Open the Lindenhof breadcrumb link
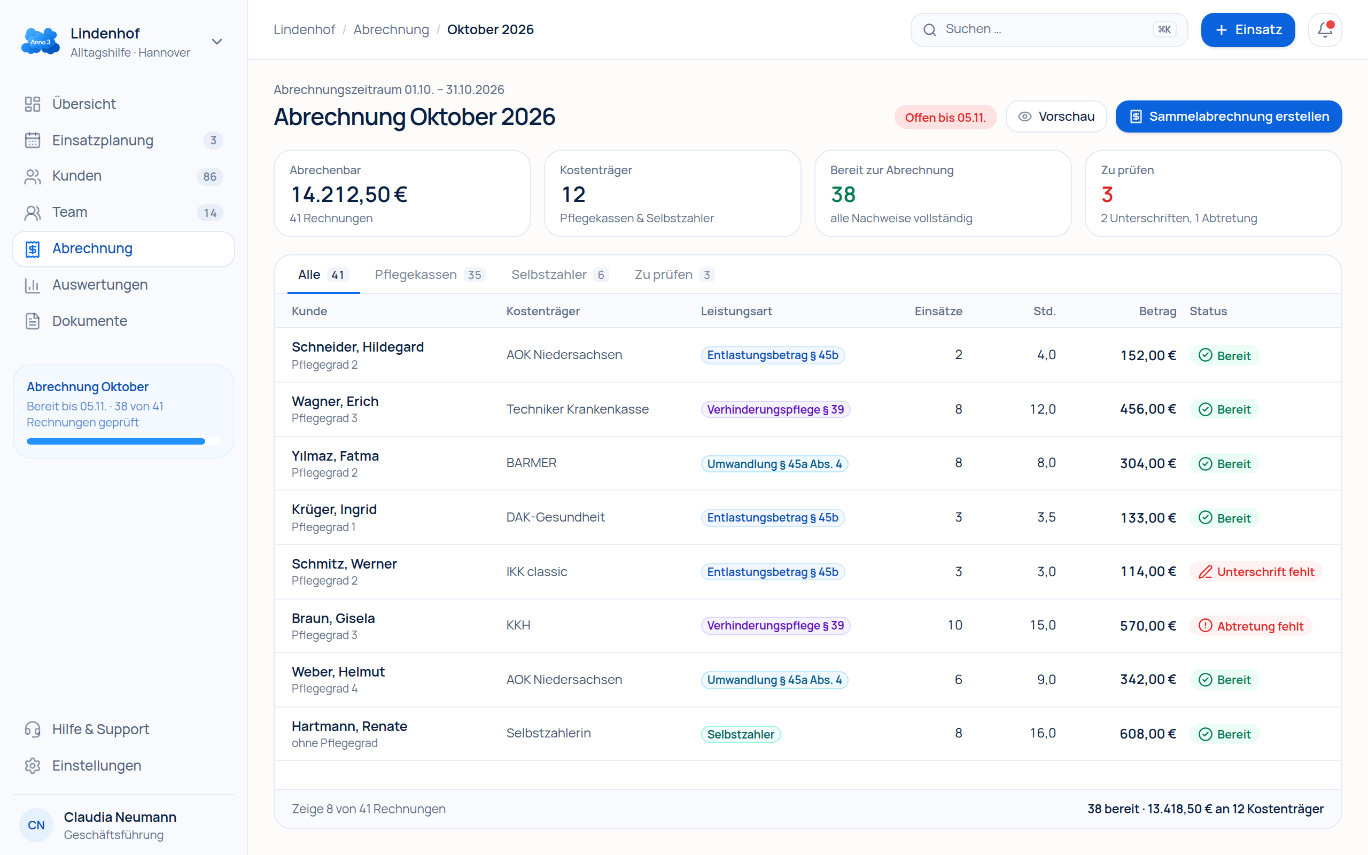The image size is (1368, 855). [x=304, y=29]
